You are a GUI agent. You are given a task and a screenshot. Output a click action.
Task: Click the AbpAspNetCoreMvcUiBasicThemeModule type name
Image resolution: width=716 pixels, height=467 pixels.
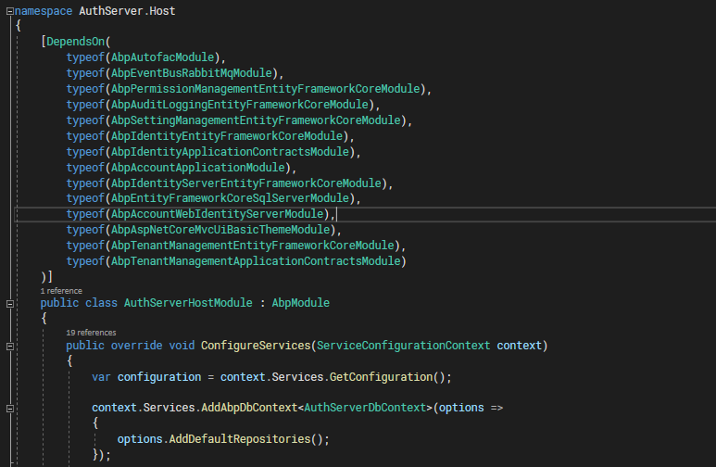coord(220,230)
